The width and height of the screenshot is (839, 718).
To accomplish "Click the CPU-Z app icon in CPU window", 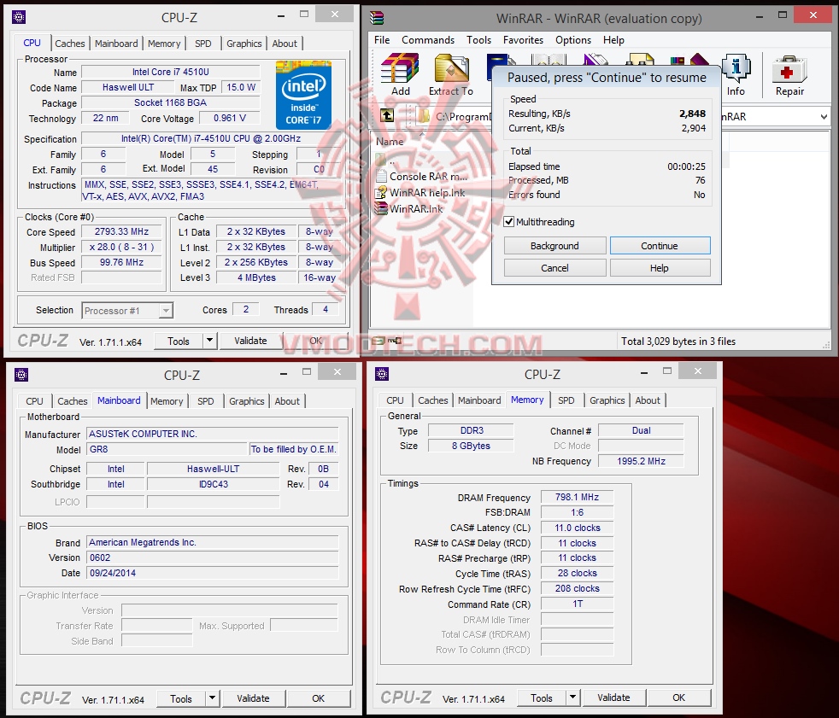I will click(x=19, y=18).
